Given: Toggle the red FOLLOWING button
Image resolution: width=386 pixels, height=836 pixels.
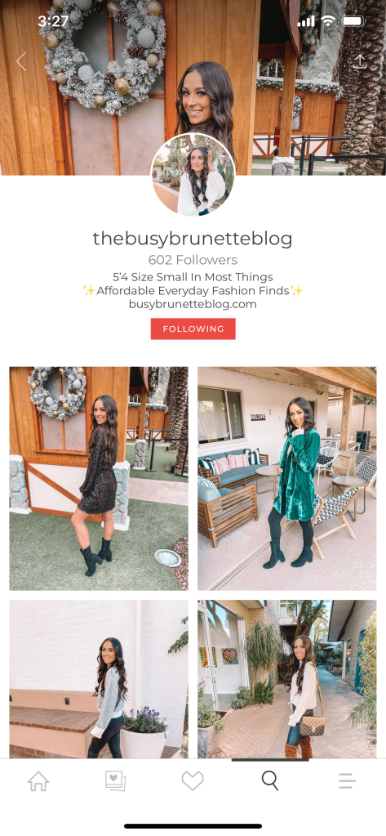Looking at the screenshot, I should (193, 329).
